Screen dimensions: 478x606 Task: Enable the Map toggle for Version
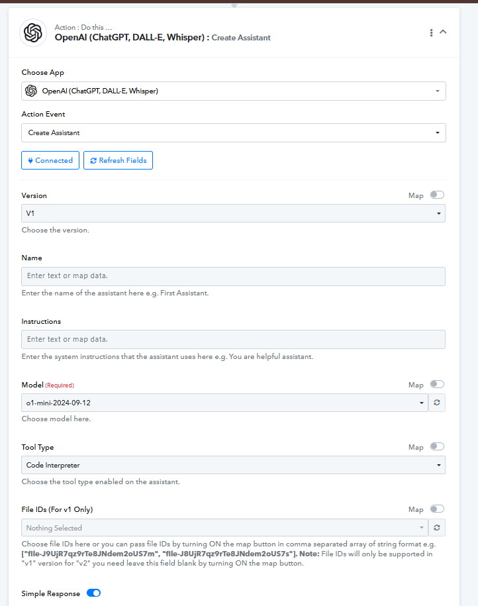point(437,195)
